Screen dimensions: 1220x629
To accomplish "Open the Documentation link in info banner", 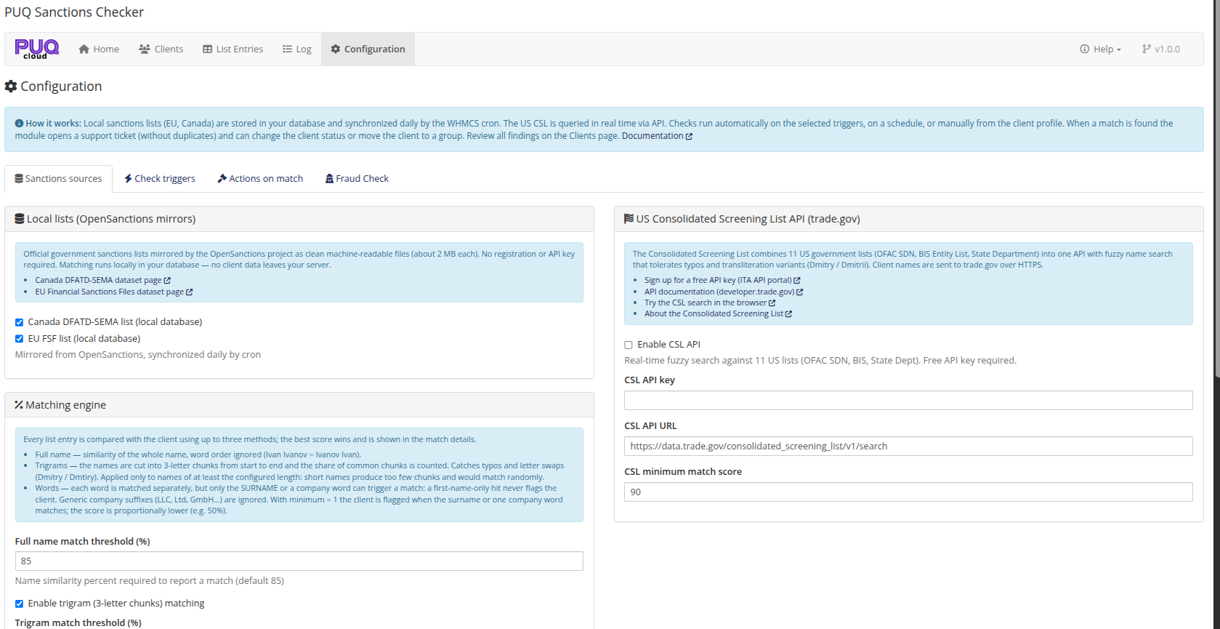I will click(x=657, y=136).
